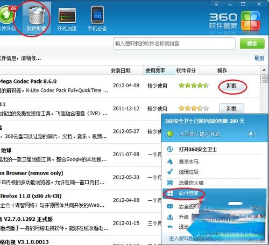Click install date 2012-01-15
Image resolution: width=269 pixels, height=245 pixels.
coord(126,223)
